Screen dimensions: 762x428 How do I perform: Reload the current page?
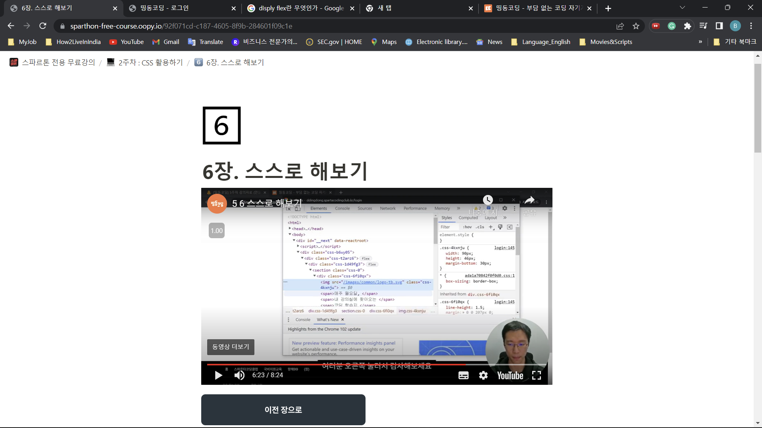tap(43, 26)
